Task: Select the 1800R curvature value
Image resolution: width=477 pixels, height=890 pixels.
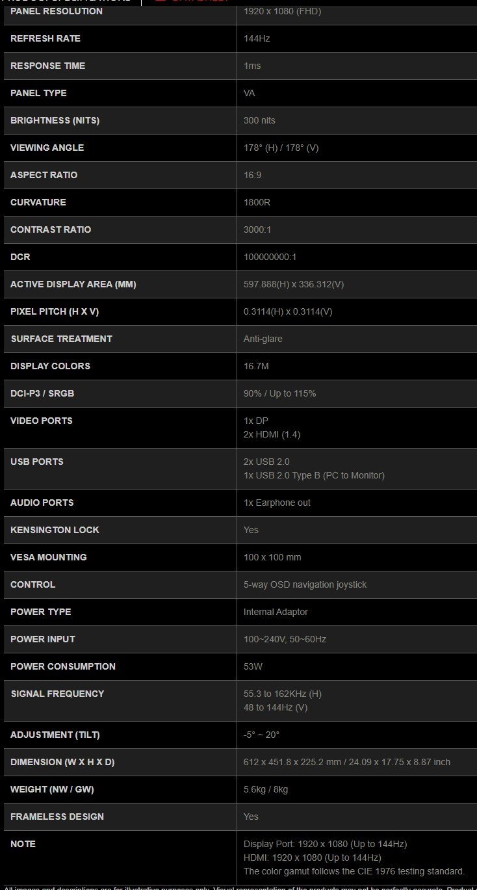Action: [x=257, y=202]
